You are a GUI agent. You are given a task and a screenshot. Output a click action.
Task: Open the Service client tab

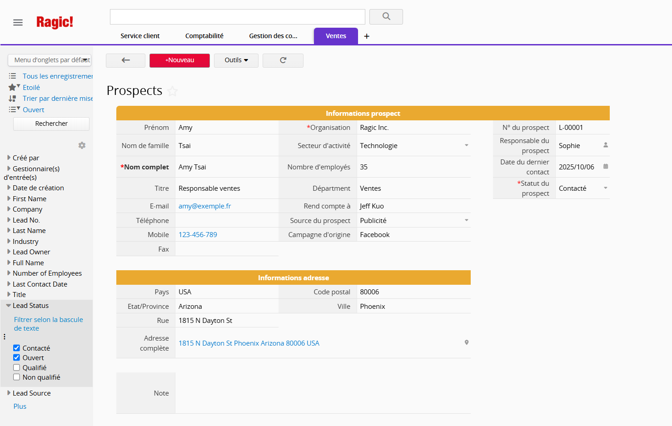click(140, 36)
